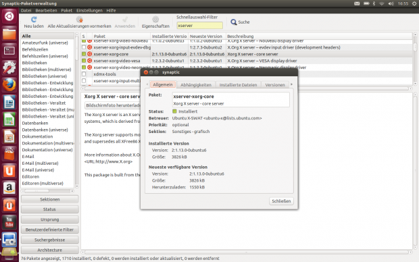Open YouTube launcher icon

[9, 222]
